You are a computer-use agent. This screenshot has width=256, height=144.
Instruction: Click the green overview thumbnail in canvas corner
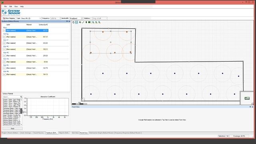pos(247,98)
